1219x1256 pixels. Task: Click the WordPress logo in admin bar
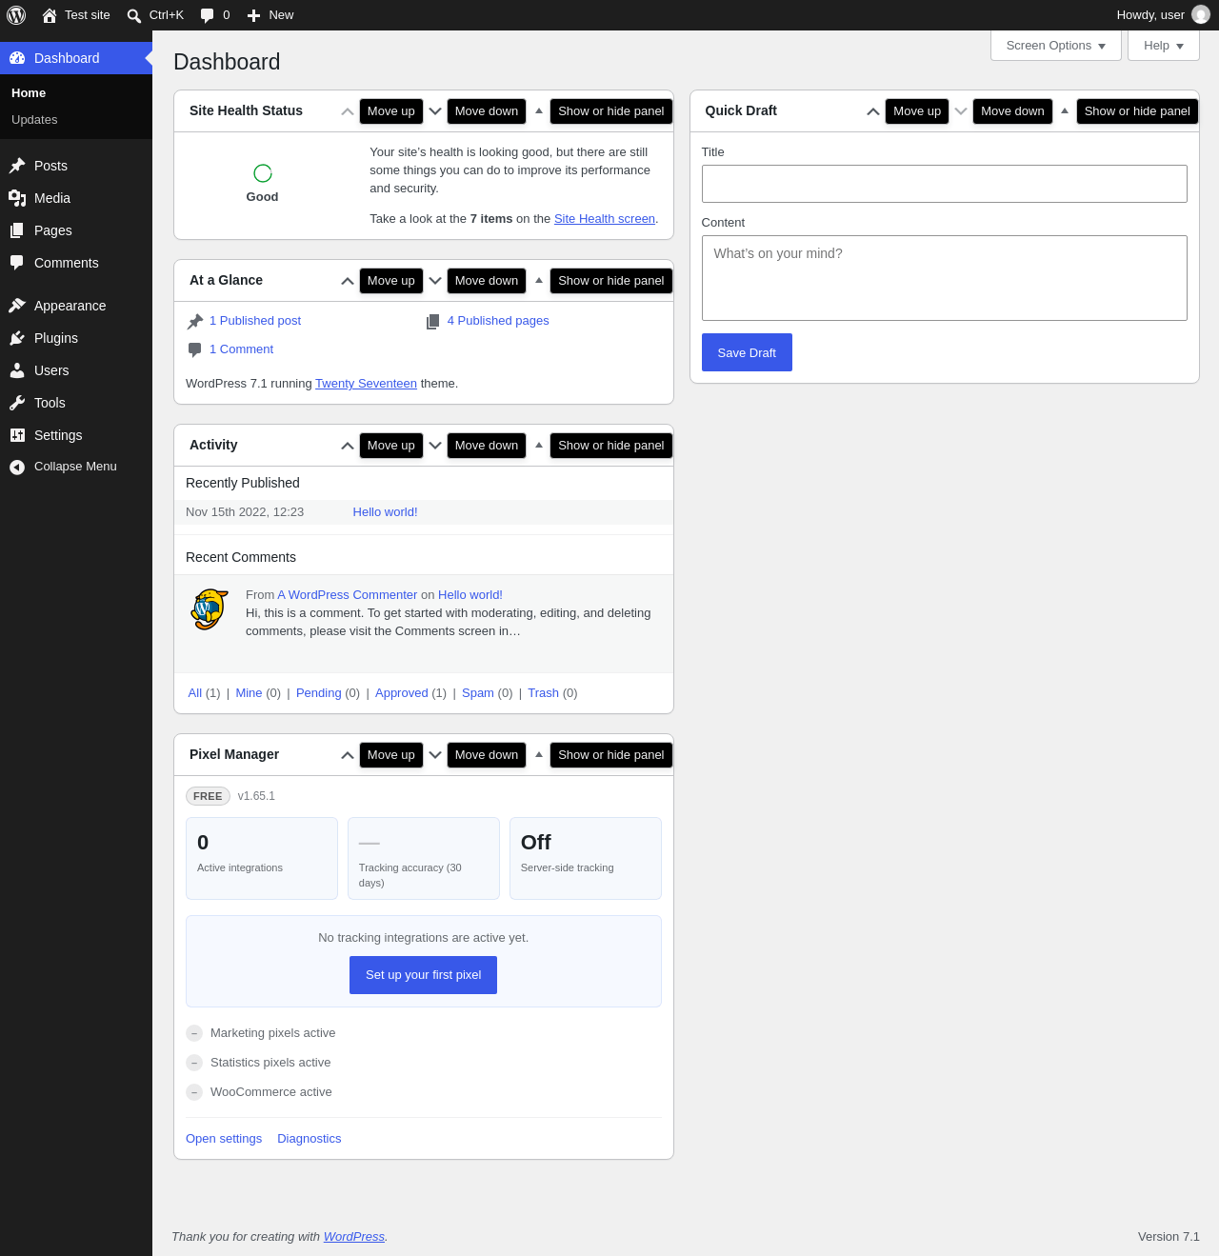[16, 15]
